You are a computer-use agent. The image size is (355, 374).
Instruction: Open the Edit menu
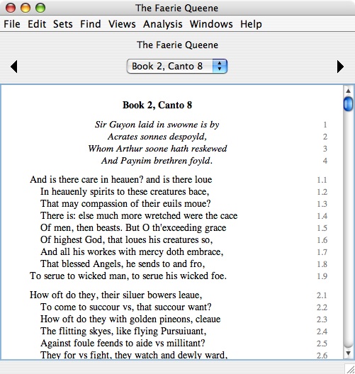37,24
